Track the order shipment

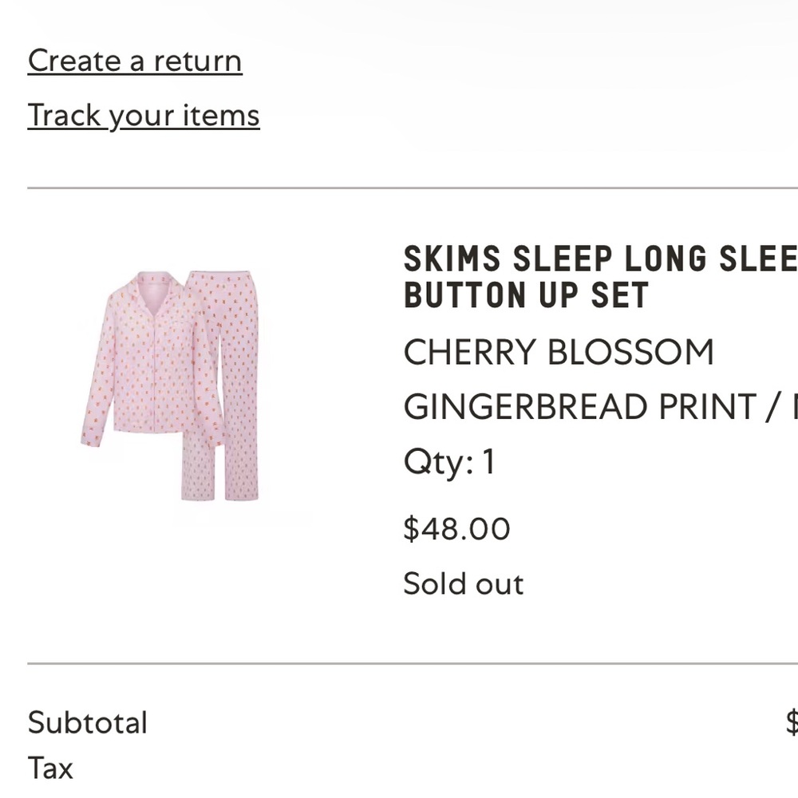click(143, 115)
